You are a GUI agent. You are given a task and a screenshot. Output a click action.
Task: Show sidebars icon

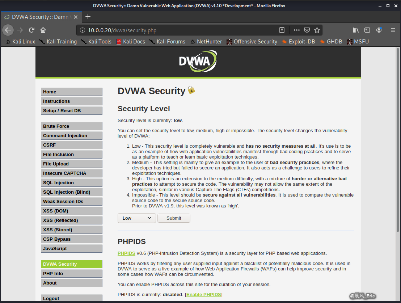click(x=367, y=30)
